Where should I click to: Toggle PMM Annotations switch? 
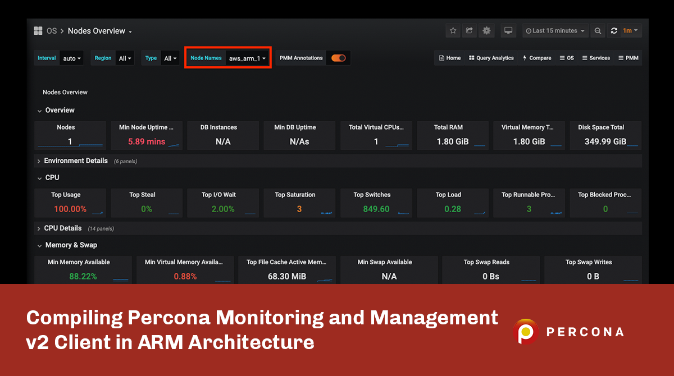pyautogui.click(x=338, y=58)
